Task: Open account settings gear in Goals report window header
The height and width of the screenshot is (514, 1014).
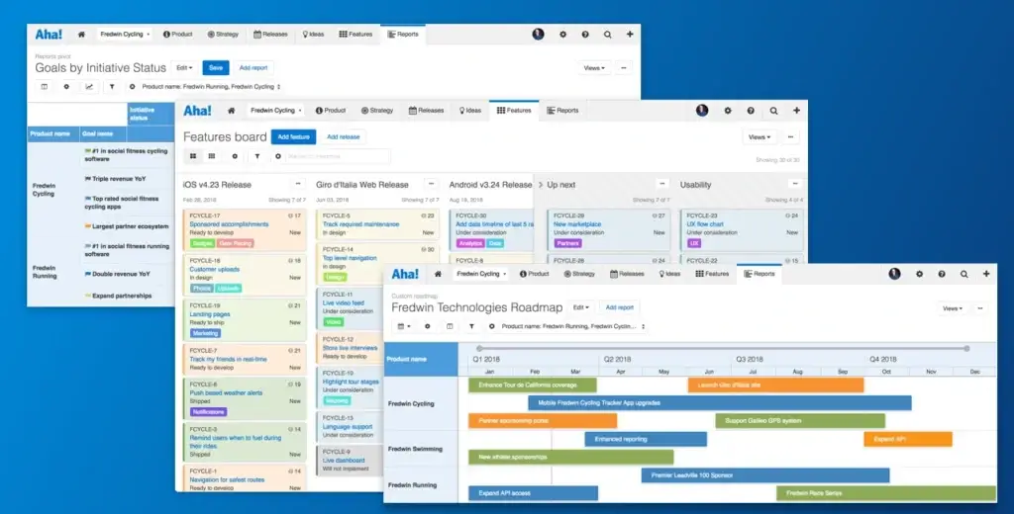Action: pos(562,35)
